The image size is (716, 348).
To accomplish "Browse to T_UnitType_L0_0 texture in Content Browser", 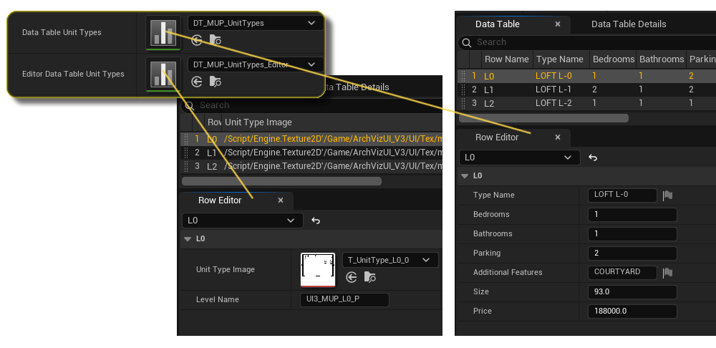I will click(x=369, y=277).
